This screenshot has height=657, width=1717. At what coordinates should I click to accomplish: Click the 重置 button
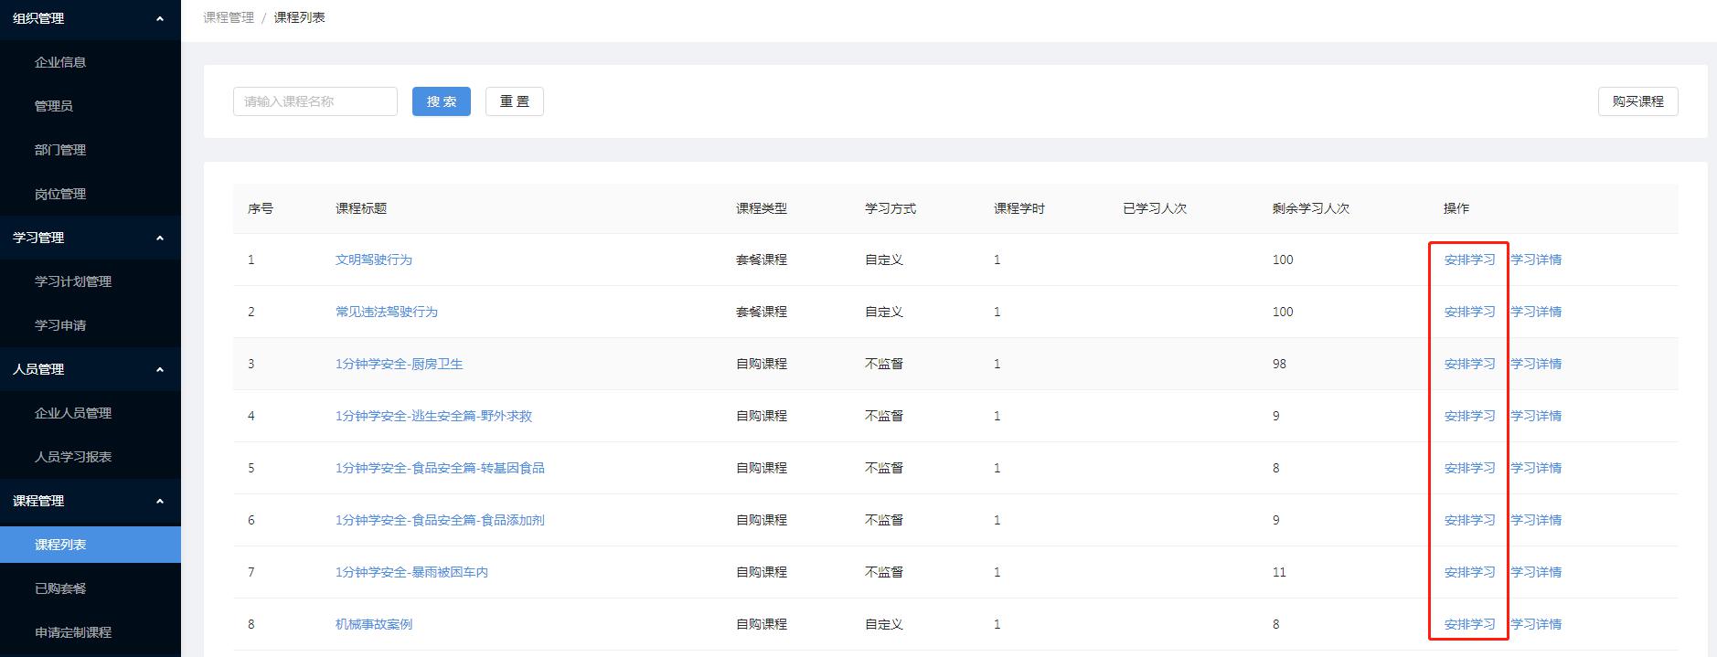tap(515, 101)
